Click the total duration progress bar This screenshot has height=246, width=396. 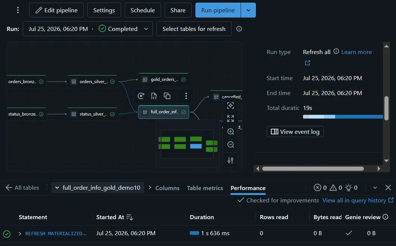pos(343,117)
